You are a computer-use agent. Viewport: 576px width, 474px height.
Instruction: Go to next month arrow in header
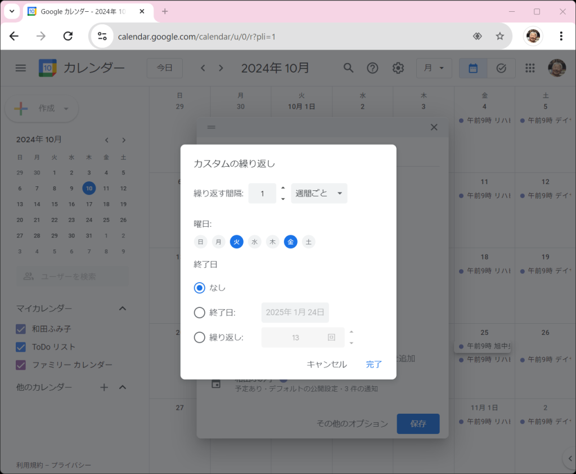221,68
